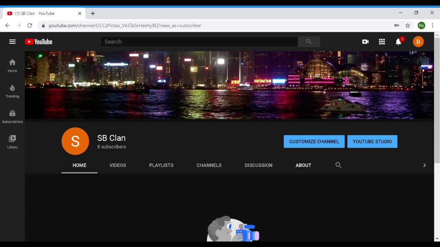Click CUSTOMIZE CHANNEL button
The height and width of the screenshot is (247, 440).
click(x=314, y=141)
